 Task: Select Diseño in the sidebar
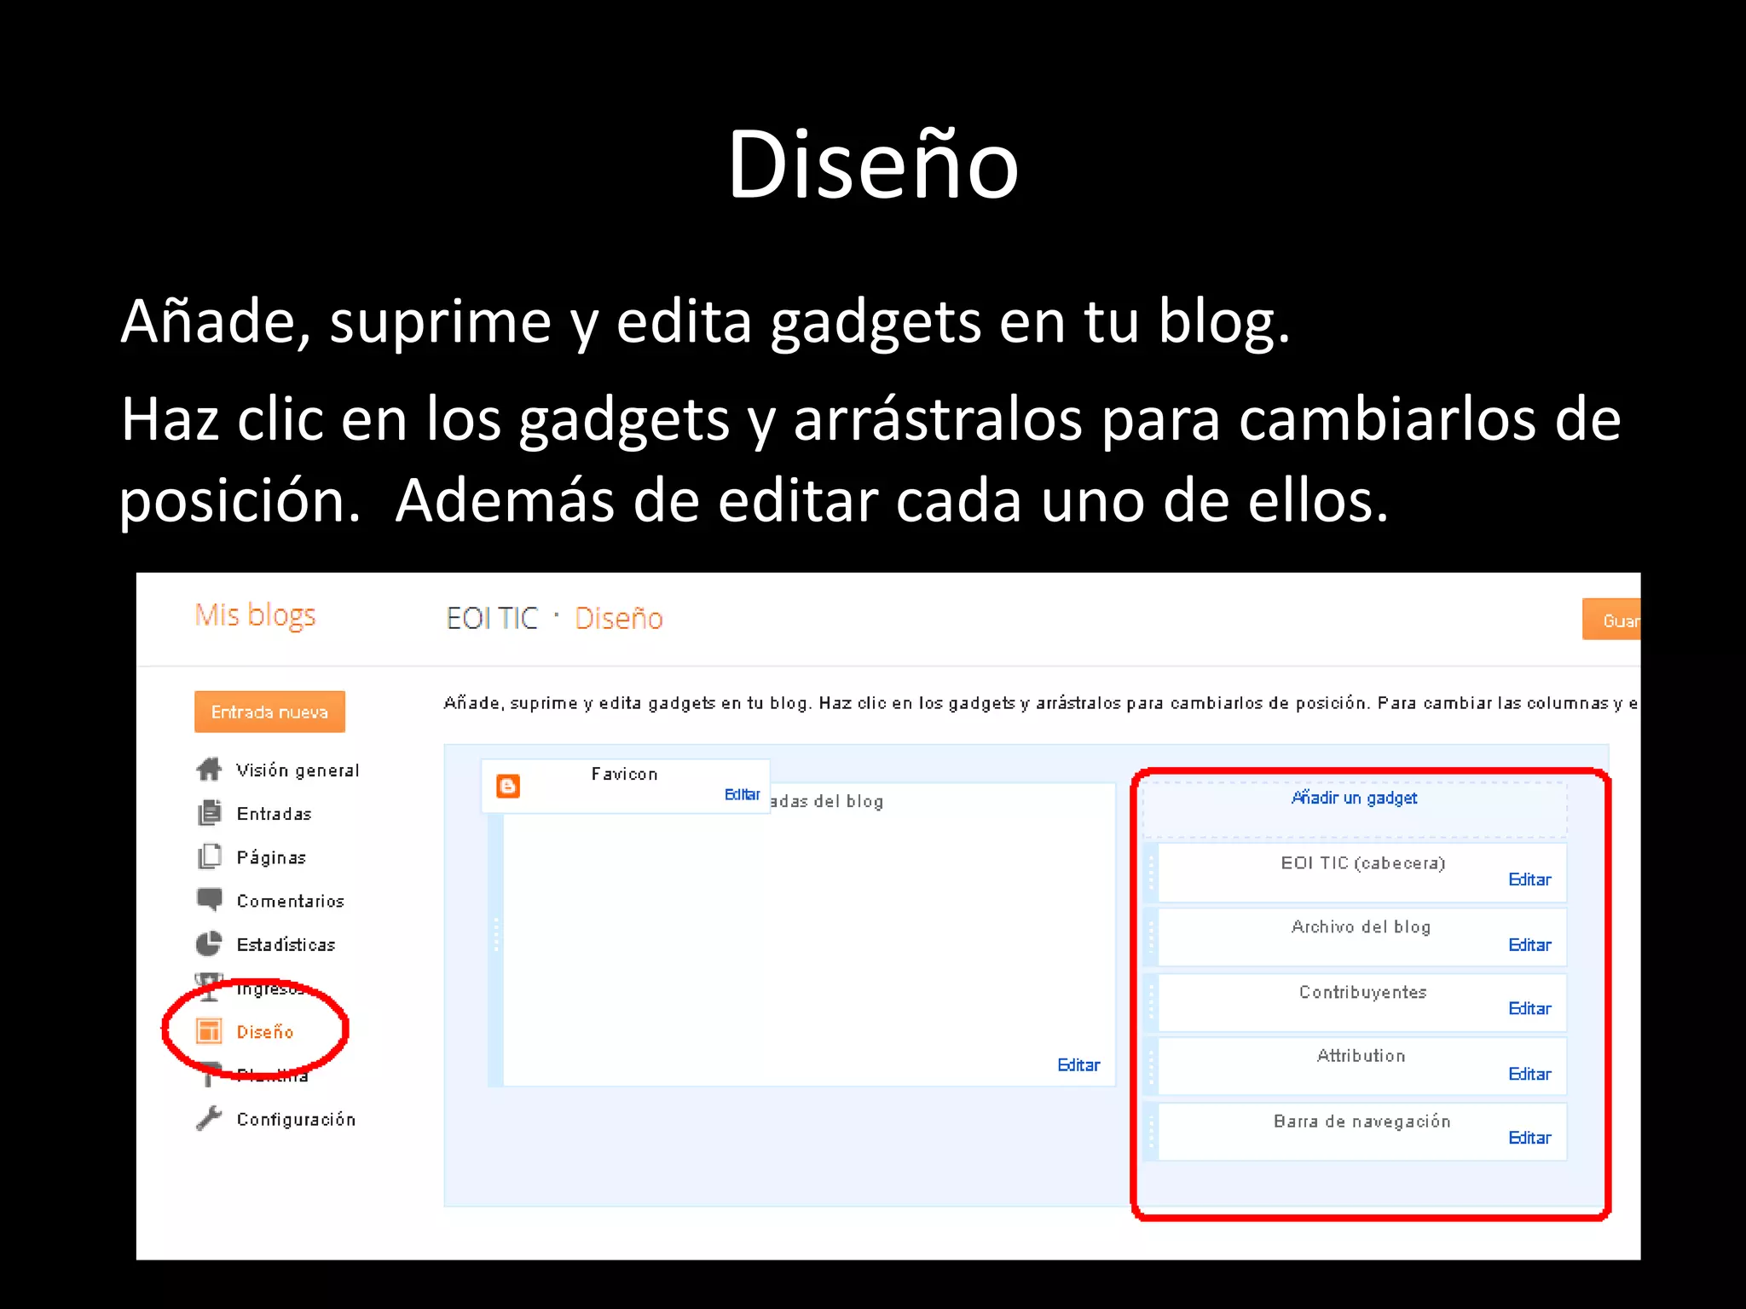click(x=265, y=1032)
